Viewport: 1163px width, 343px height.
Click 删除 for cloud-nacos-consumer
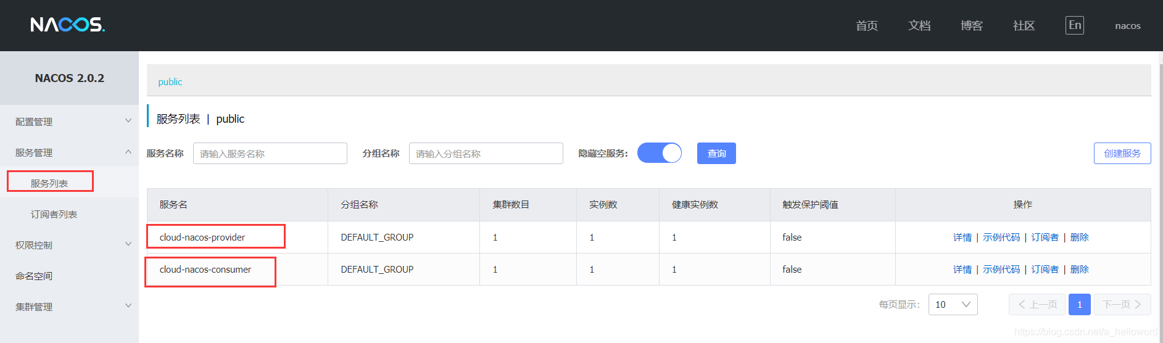(x=1080, y=269)
